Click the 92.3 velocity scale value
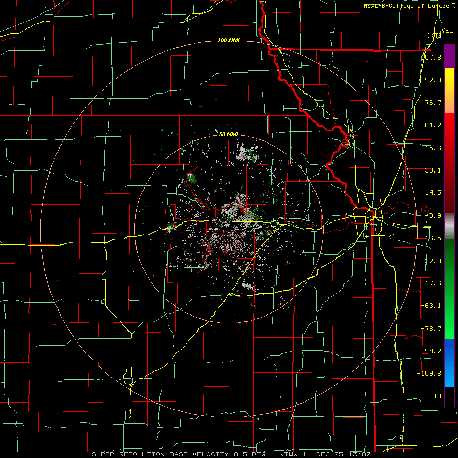This screenshot has height=458, width=458. [x=433, y=80]
